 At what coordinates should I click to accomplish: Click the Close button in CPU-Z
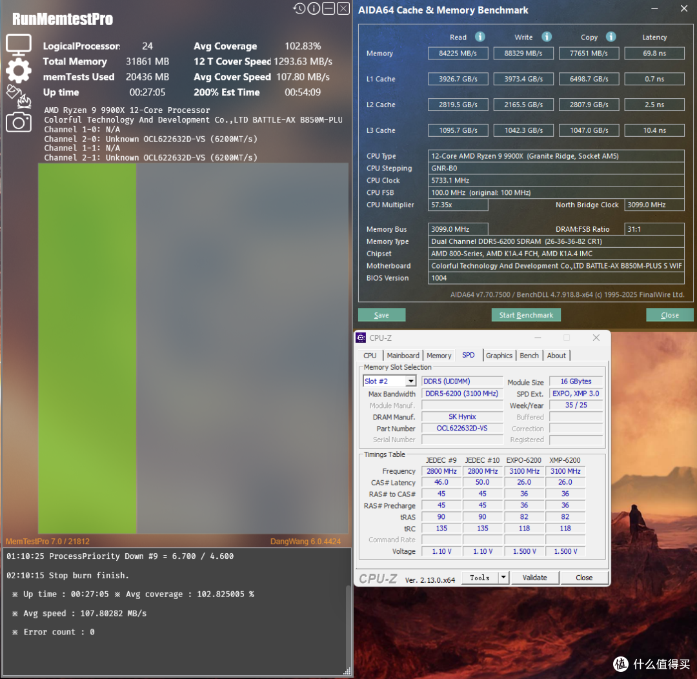coord(584,578)
